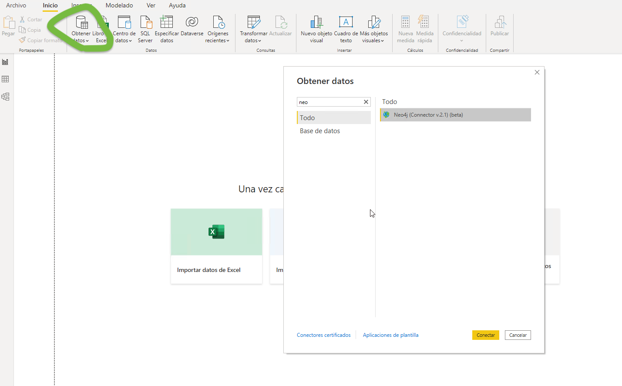Expand Orígenes recientes dropdown

tap(218, 40)
